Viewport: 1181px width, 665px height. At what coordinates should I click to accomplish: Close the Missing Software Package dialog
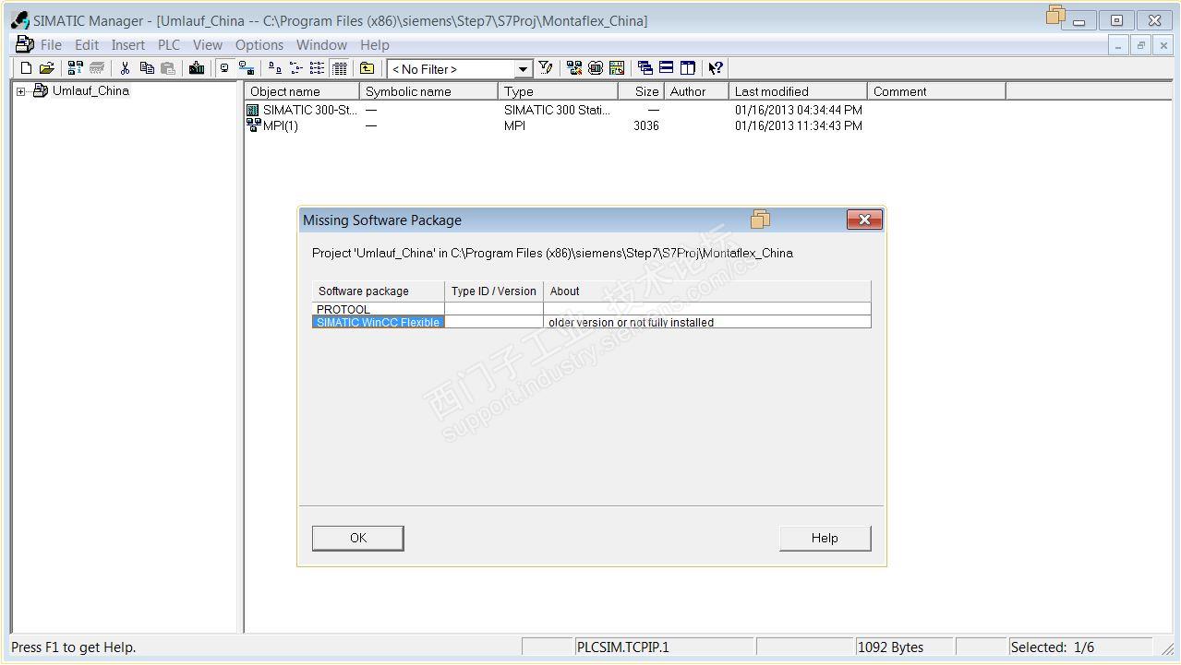(x=864, y=220)
